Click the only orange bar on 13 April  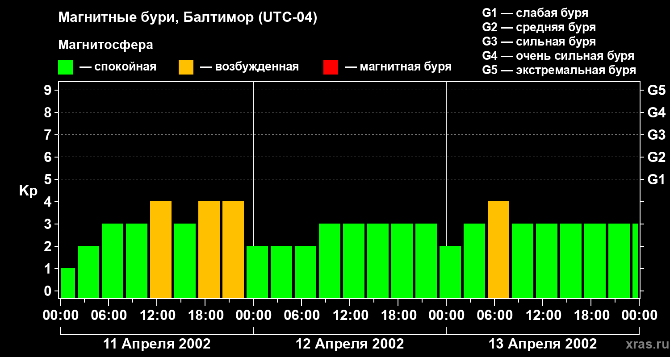pos(498,249)
